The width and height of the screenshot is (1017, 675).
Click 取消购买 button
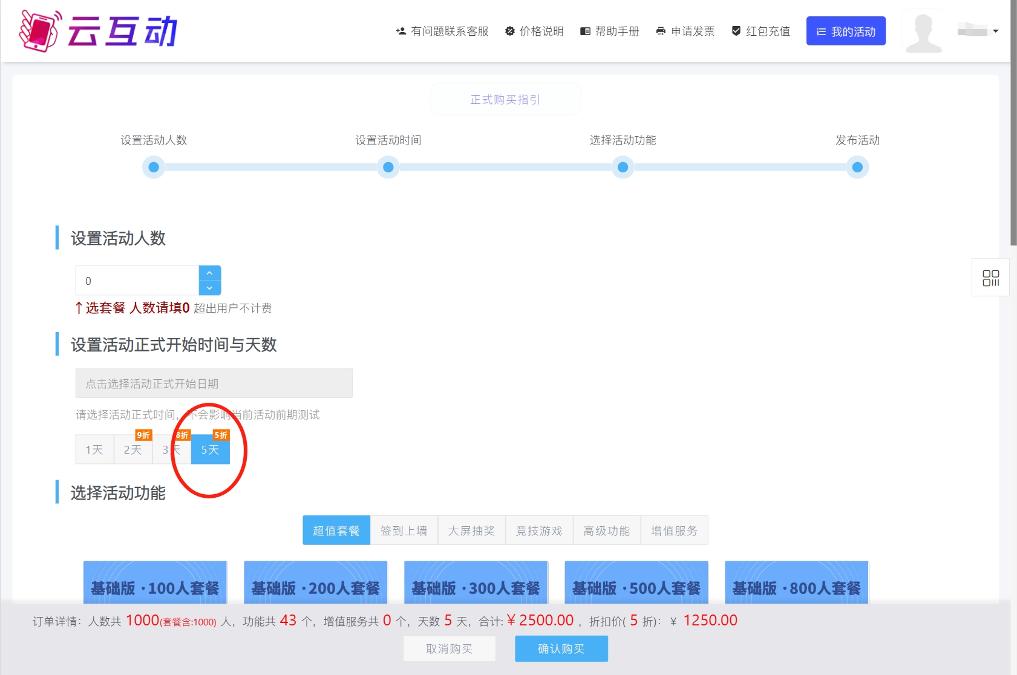pyautogui.click(x=450, y=648)
